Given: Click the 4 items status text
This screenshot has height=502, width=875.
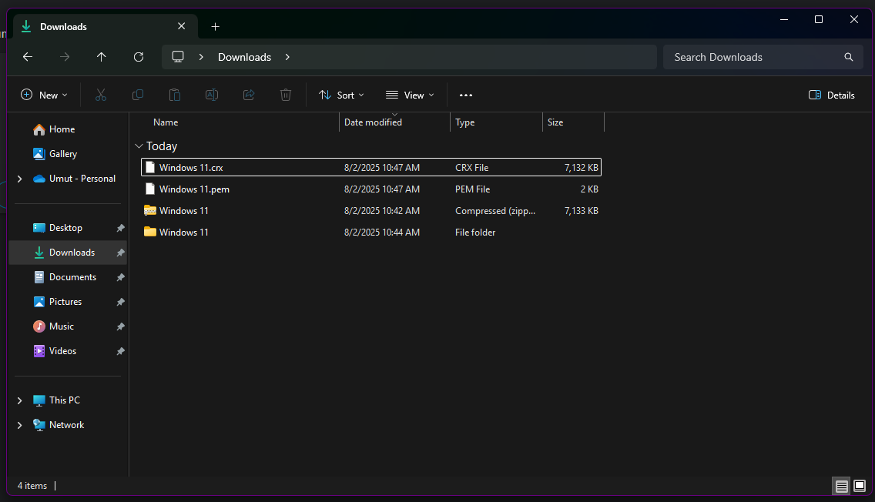Looking at the screenshot, I should 32,486.
